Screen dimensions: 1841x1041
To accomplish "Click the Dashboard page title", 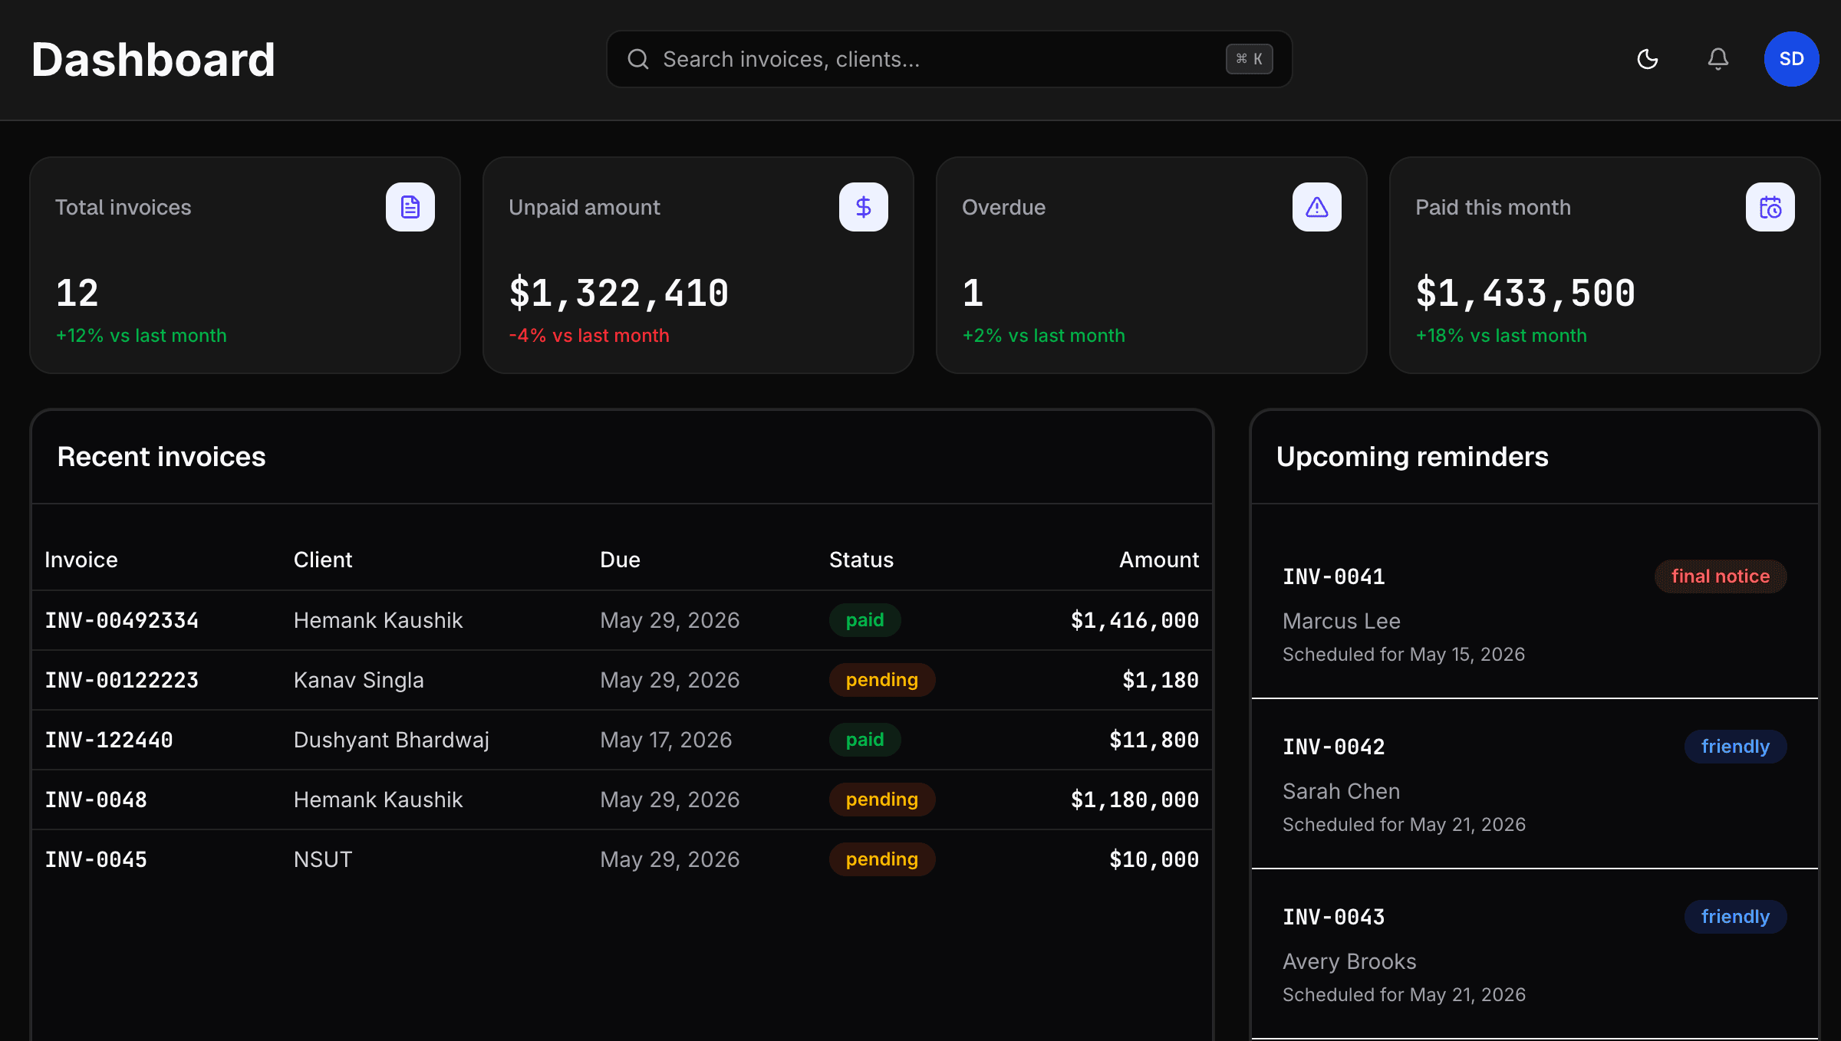I will point(153,59).
